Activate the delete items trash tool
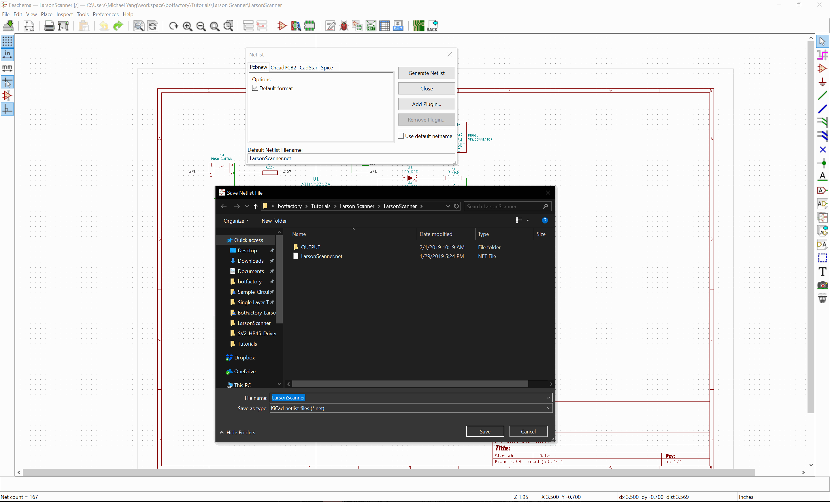830x502 pixels. (823, 298)
